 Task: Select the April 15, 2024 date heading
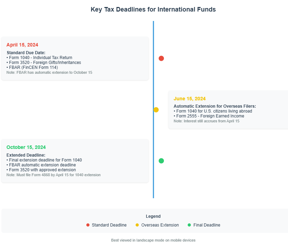[22, 45]
